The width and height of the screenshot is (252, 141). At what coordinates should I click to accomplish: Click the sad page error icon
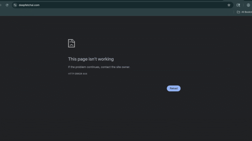point(71,43)
